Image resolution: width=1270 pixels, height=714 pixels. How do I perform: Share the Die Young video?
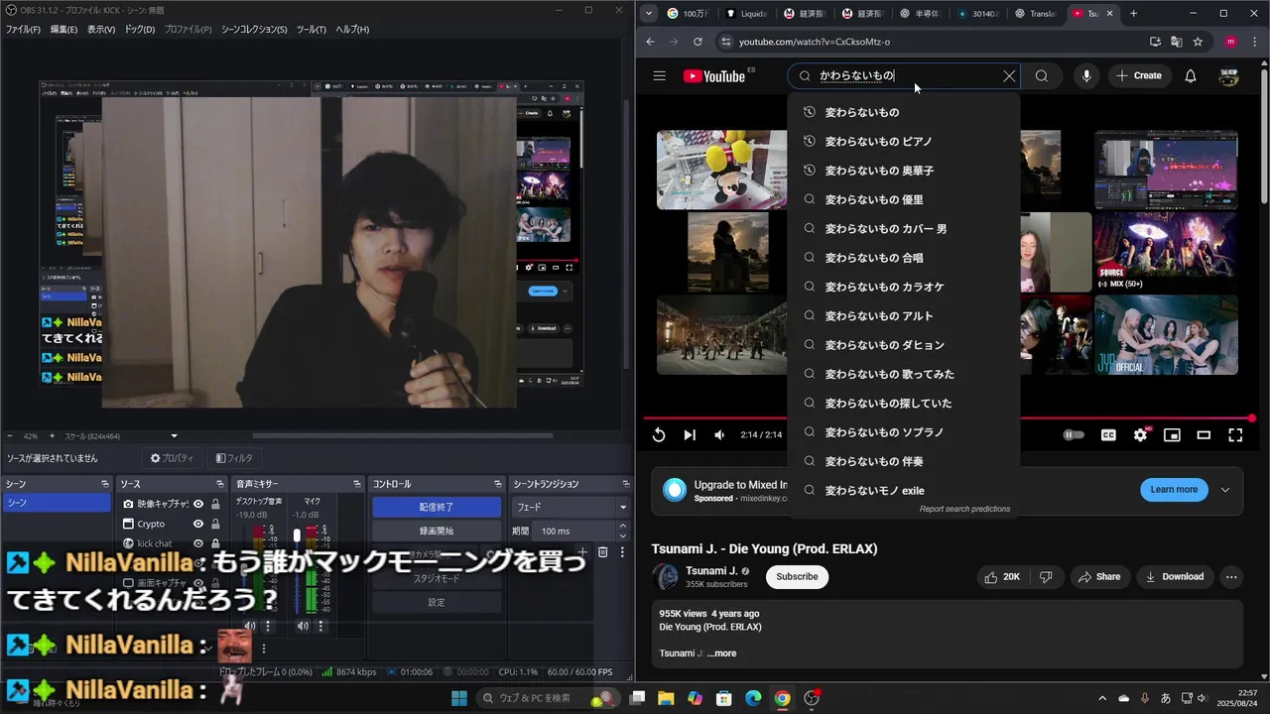[x=1099, y=576]
